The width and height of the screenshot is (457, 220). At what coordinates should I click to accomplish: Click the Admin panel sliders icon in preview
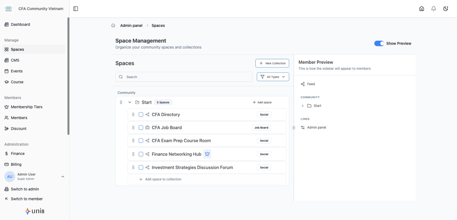(303, 127)
